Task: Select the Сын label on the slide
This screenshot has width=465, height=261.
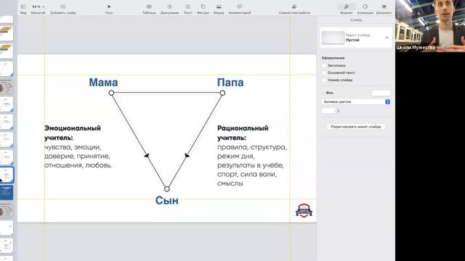Action: coord(167,200)
